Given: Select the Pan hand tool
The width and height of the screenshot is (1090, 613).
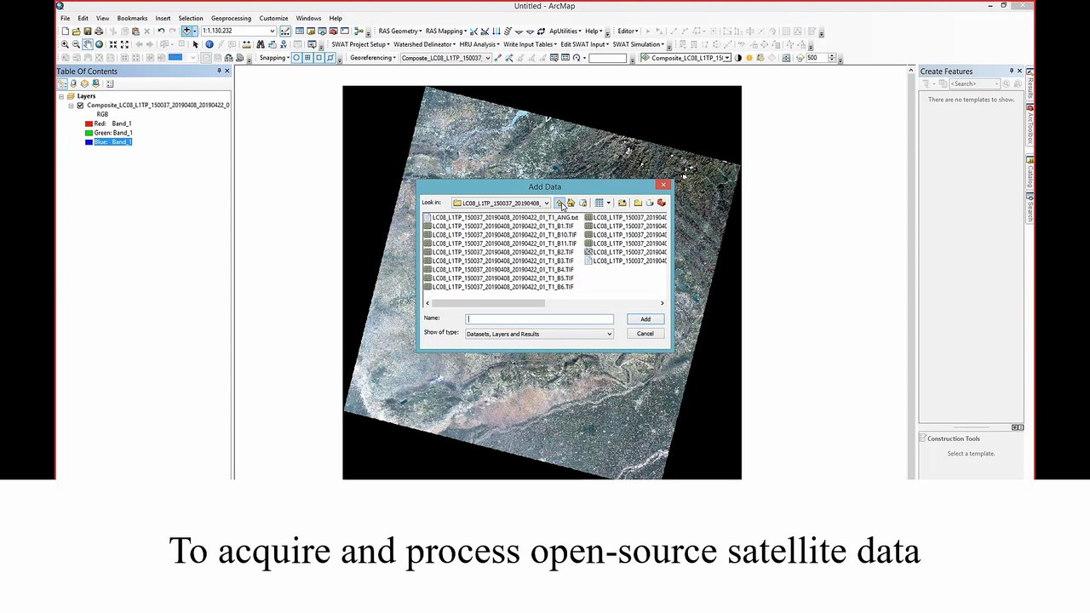Looking at the screenshot, I should 88,44.
